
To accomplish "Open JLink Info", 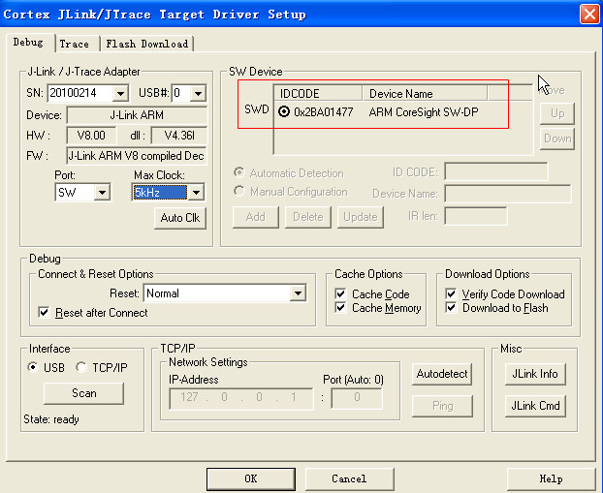I will 535,374.
